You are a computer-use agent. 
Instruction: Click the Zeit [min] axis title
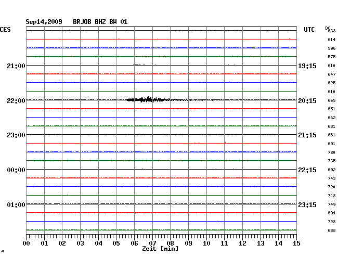point(160,249)
